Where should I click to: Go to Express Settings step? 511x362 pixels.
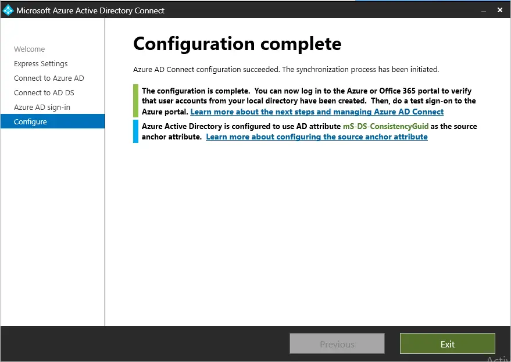coord(41,63)
